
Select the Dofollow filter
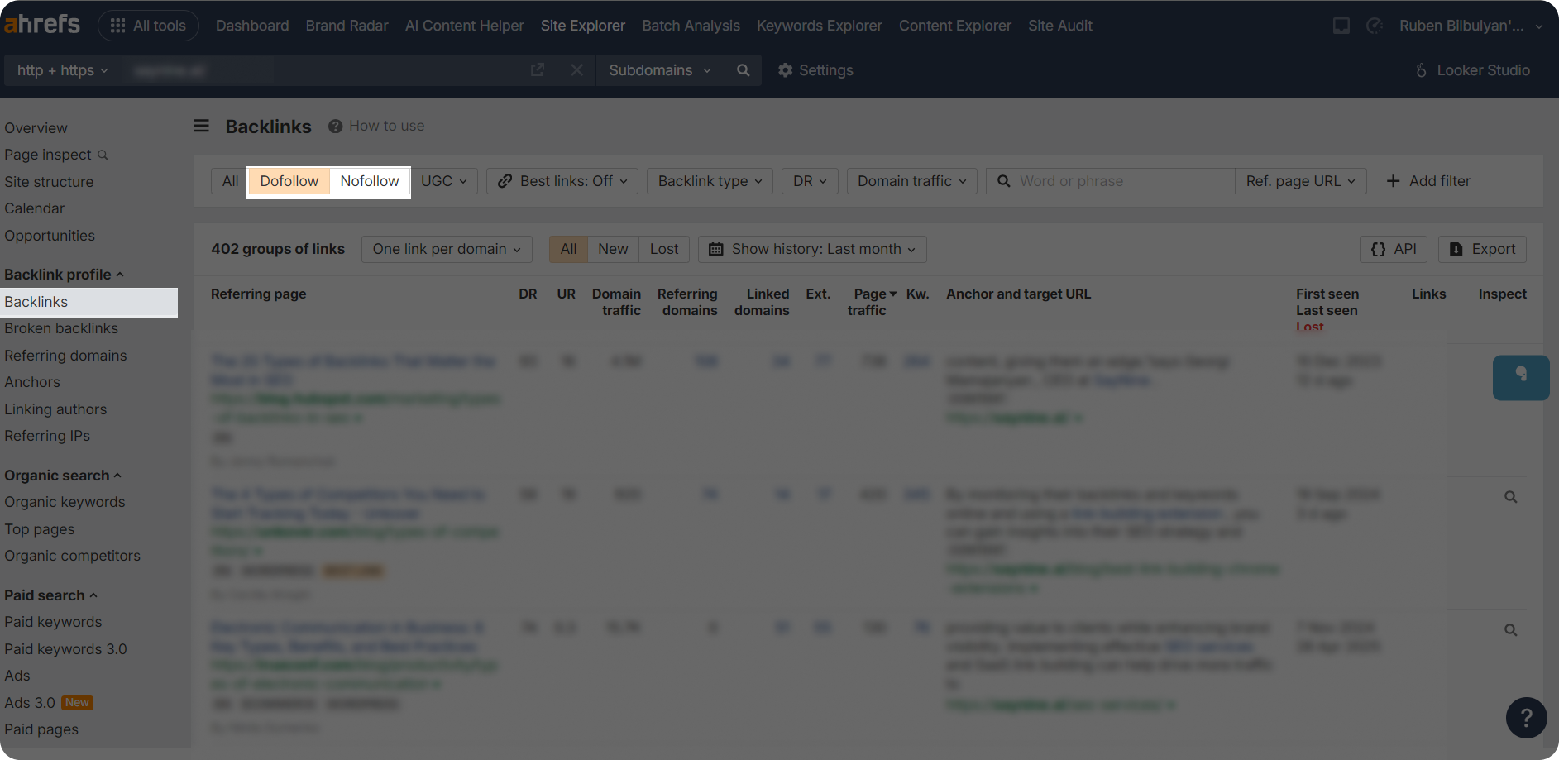pyautogui.click(x=289, y=181)
